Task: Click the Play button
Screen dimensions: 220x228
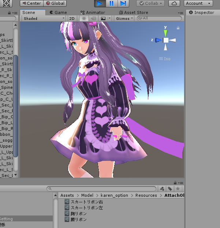Action: pyautogui.click(x=100, y=3)
